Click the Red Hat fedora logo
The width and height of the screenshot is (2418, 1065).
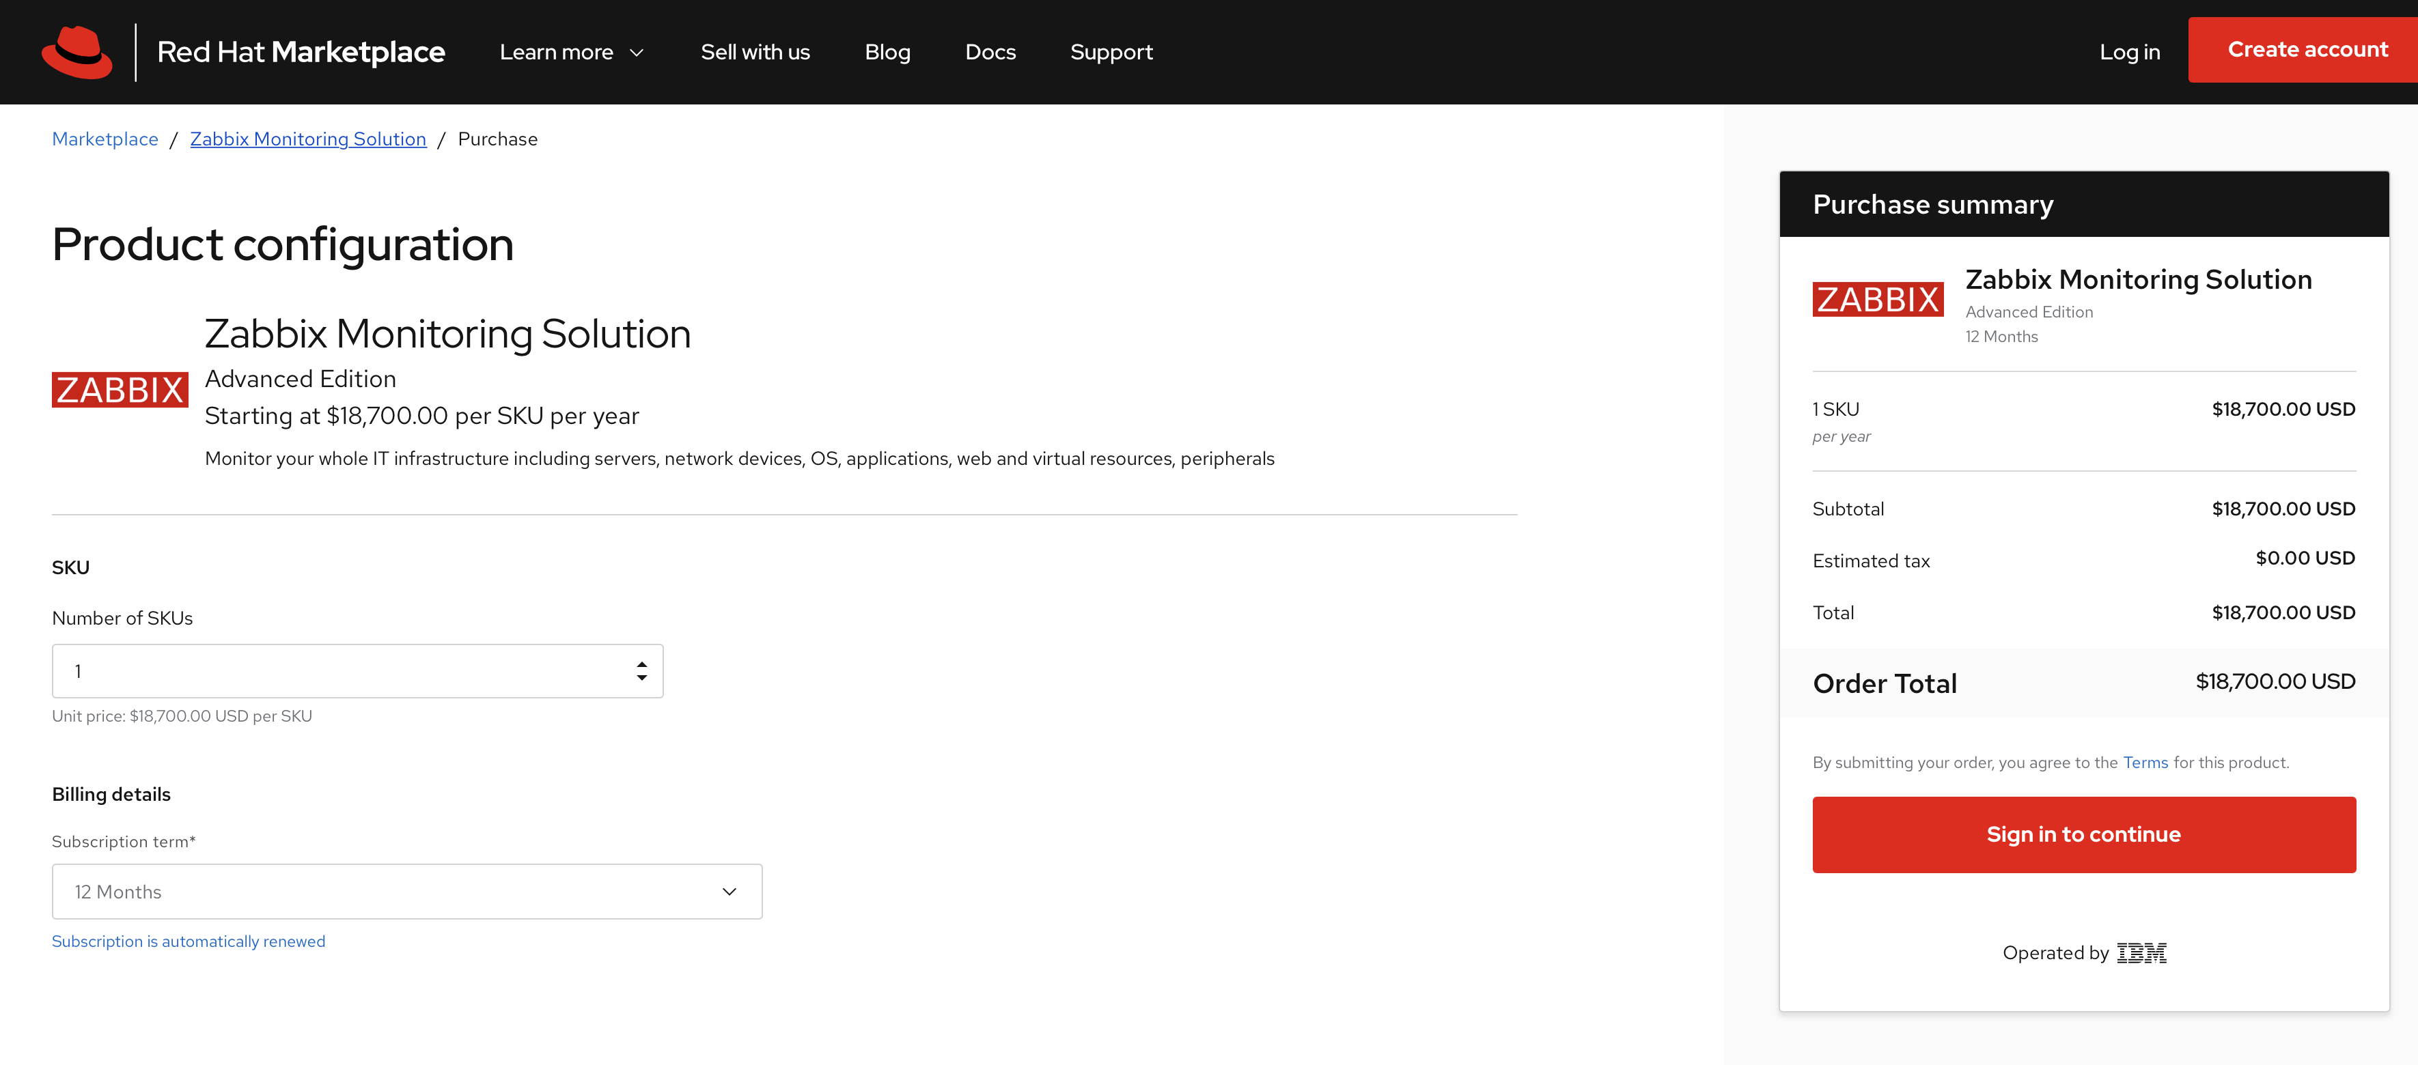coord(77,52)
